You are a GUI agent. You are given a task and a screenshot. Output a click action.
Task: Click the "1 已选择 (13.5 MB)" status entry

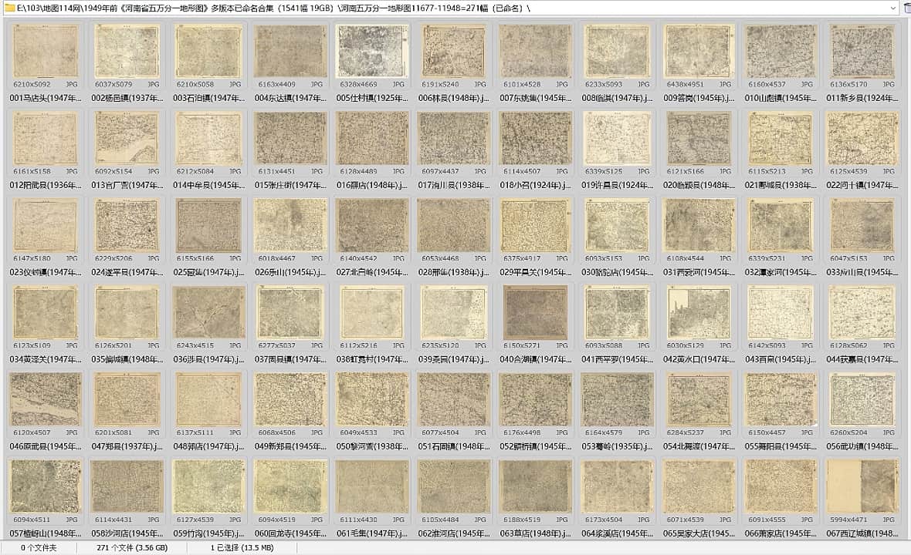tap(242, 547)
